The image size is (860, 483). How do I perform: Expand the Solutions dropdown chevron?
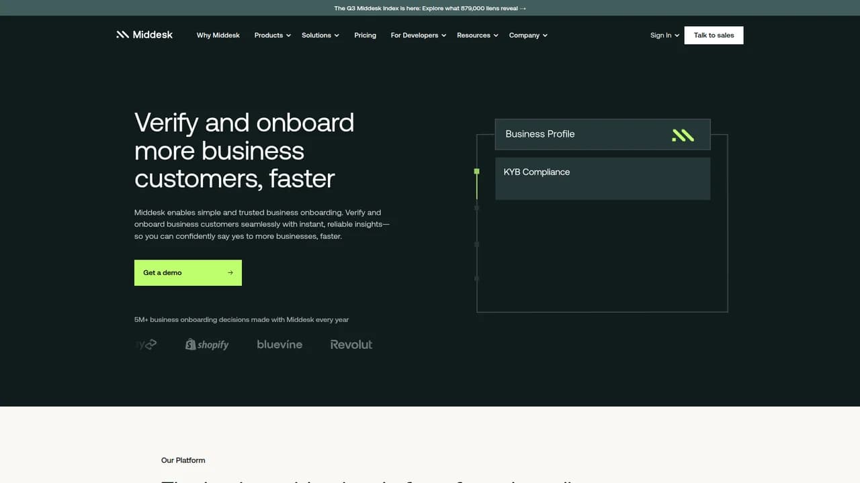coord(337,36)
